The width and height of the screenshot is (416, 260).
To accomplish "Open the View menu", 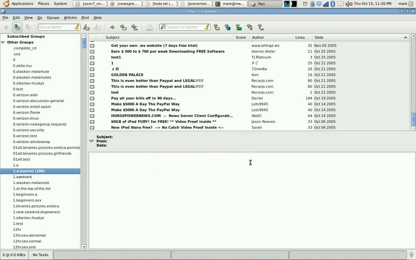I will (x=29, y=17).
